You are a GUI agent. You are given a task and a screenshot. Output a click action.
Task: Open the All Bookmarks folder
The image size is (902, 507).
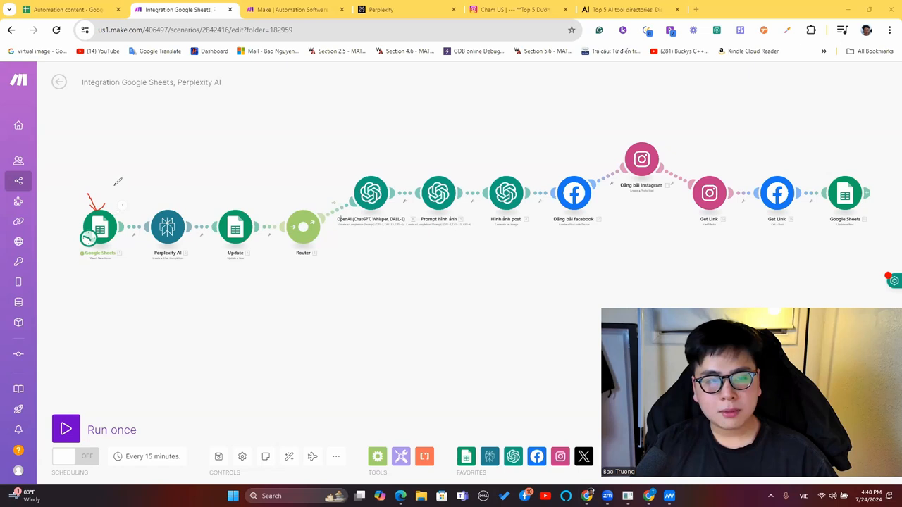[x=870, y=51]
